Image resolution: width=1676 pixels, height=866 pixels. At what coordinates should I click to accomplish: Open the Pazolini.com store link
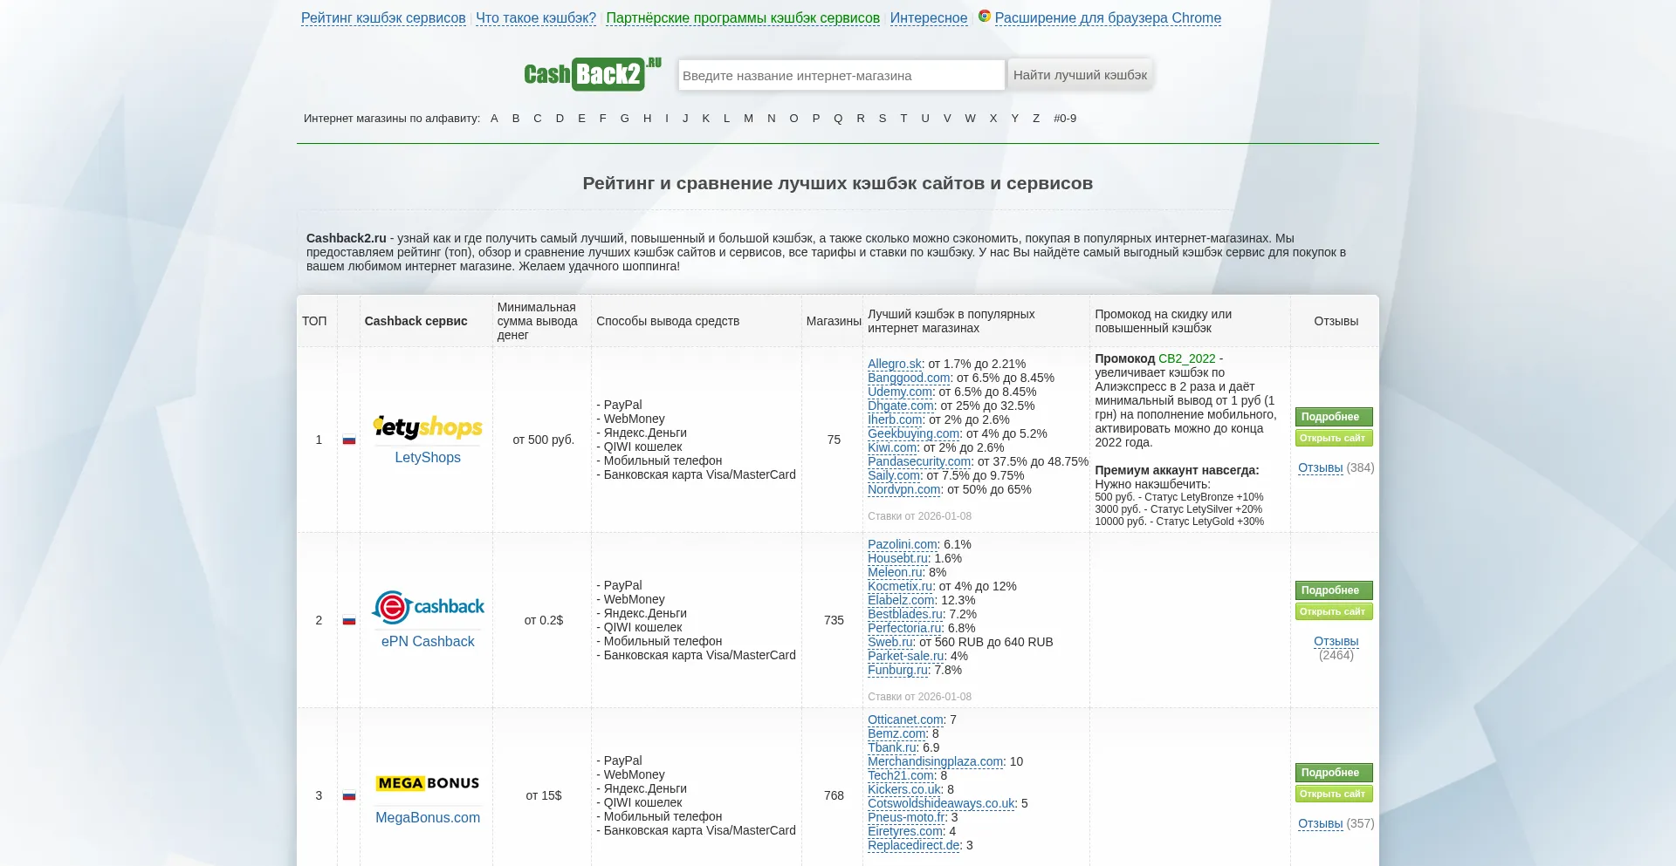click(x=902, y=545)
